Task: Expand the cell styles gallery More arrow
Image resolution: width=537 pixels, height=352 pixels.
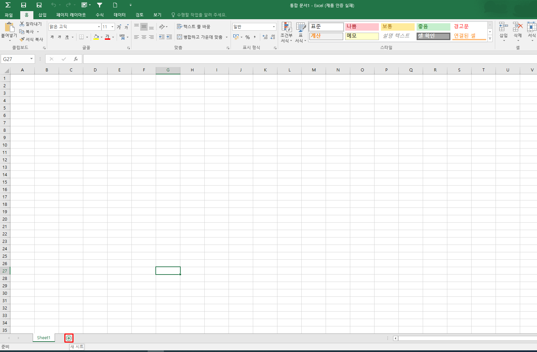Action: (490, 39)
